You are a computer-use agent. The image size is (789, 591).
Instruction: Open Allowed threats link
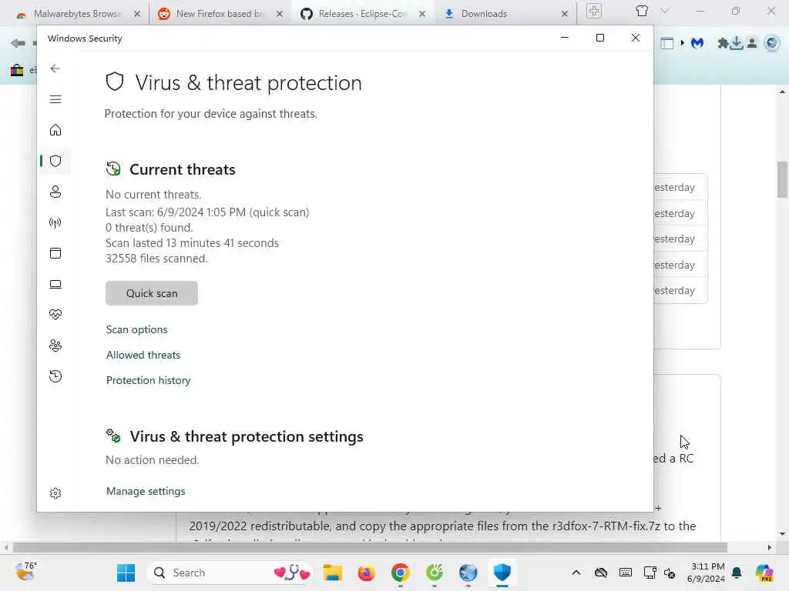coord(143,355)
